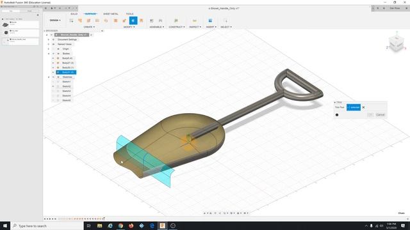Select the Offset Plane icon above Construct
Screen dimensions: 410x230
[176, 20]
